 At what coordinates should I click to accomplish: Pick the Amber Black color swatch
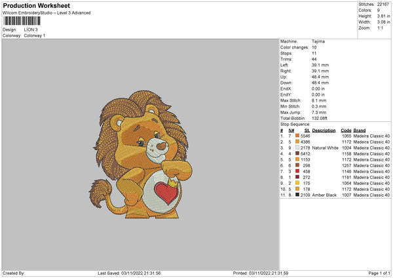297,195
